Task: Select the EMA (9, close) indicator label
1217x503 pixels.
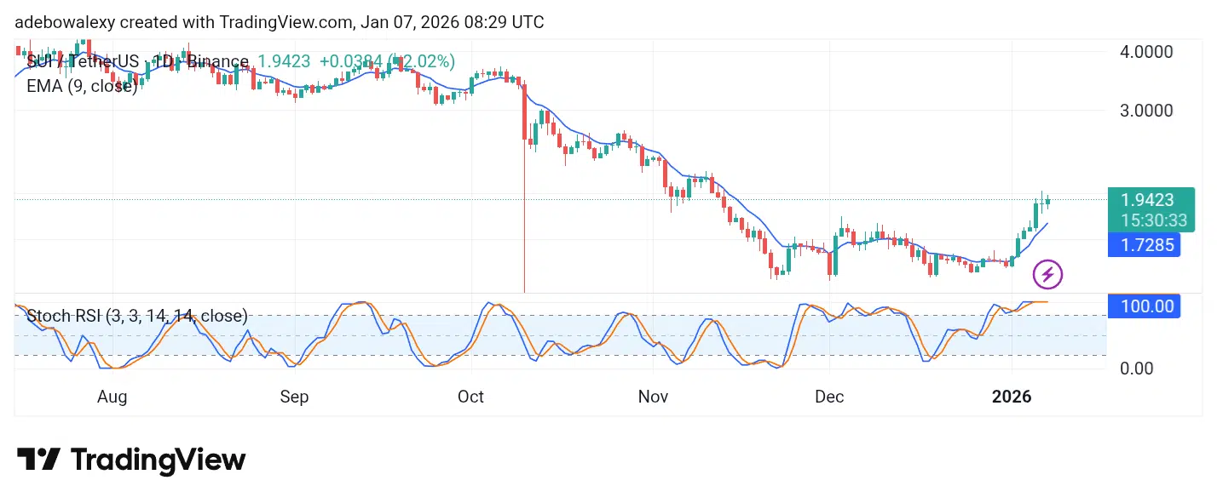Action: coord(82,85)
